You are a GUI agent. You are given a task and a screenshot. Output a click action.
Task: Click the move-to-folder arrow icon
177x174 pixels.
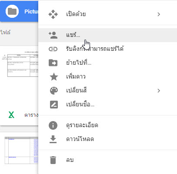[53, 63]
